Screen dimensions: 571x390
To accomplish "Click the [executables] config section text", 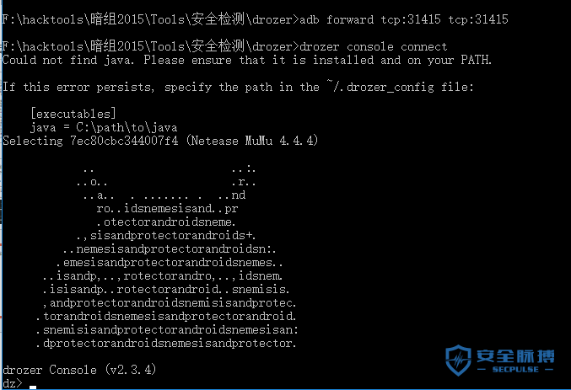I will [x=73, y=114].
